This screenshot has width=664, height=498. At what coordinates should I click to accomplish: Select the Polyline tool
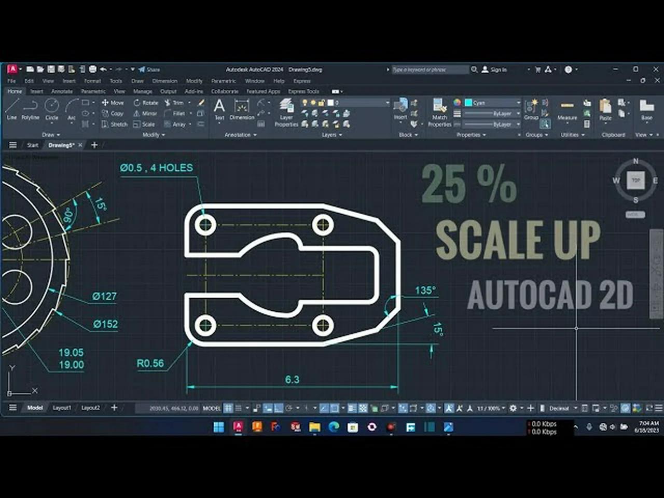(x=30, y=110)
